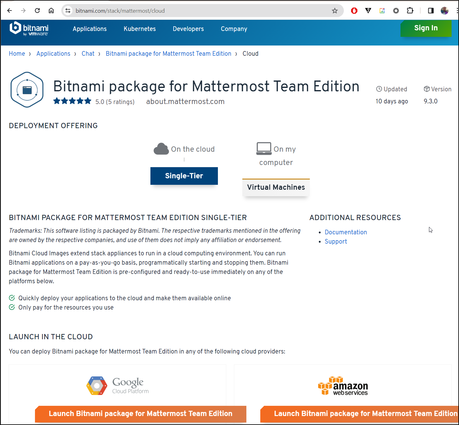Click the Amazon Web Services logo
The image size is (459, 425).
(x=343, y=386)
